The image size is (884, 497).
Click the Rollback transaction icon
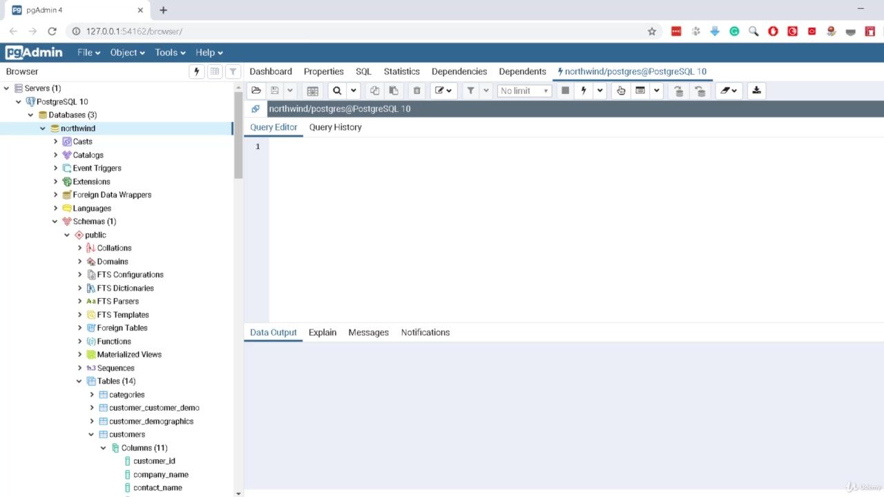click(700, 90)
